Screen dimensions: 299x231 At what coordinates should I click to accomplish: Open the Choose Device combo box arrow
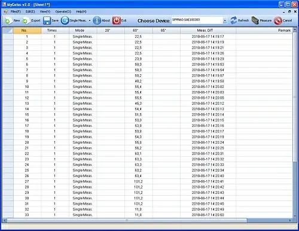point(225,20)
